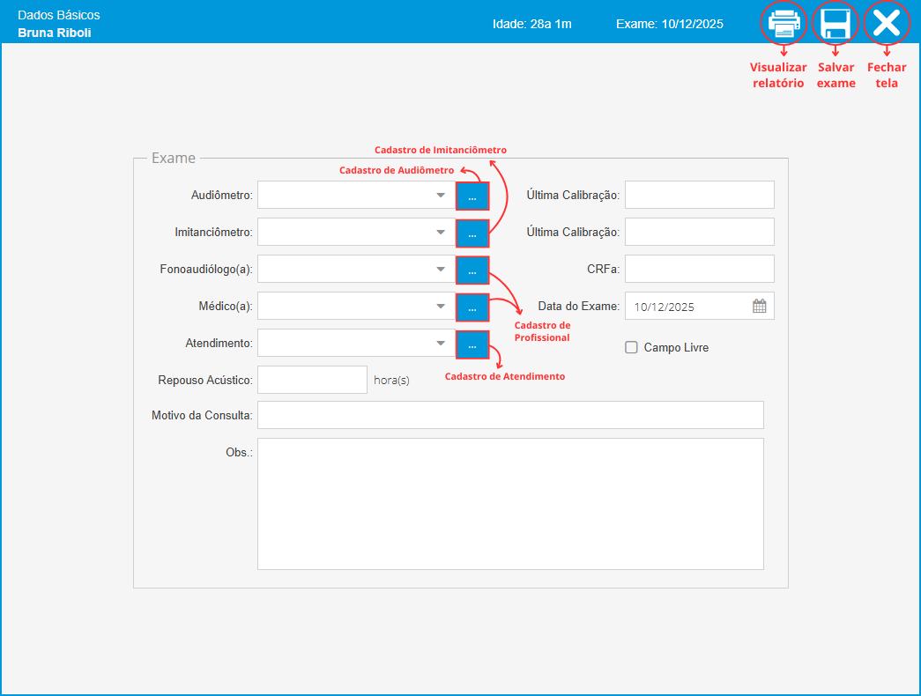The height and width of the screenshot is (696, 921).
Task: Click the Repouso Acústico hours field
Action: pyautogui.click(x=312, y=380)
